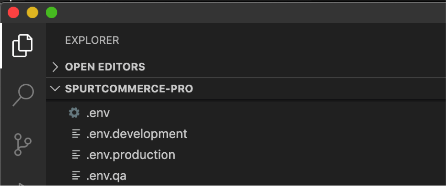
Task: Click the file icon beside .env.development
Action: point(76,134)
